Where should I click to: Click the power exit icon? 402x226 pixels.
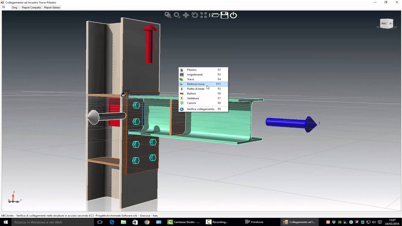pos(233,15)
